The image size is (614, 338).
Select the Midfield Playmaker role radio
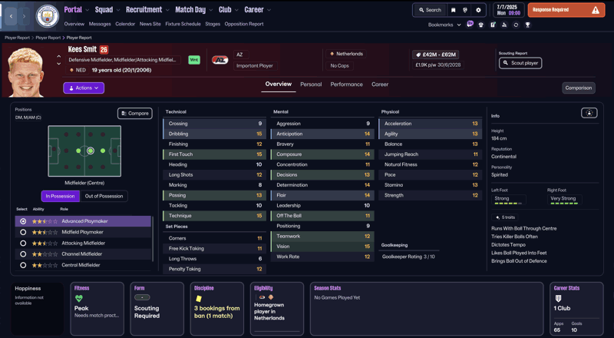23,232
